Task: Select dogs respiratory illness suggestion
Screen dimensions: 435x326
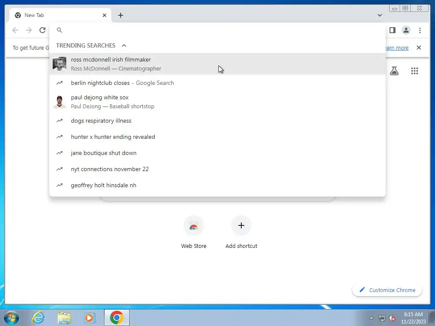Action: [217, 121]
